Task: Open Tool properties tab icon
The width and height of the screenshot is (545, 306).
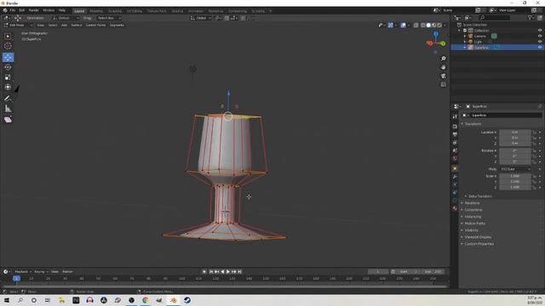Action: pyautogui.click(x=455, y=116)
